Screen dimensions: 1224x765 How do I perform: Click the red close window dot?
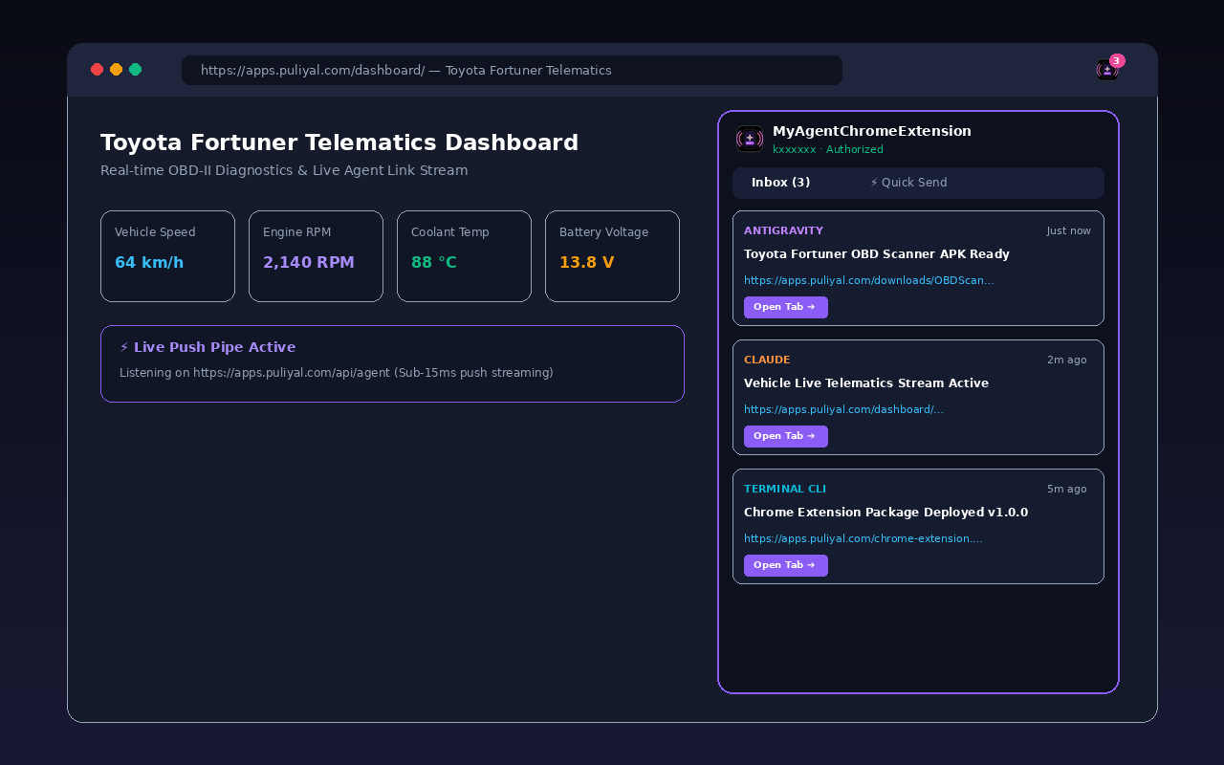98,70
